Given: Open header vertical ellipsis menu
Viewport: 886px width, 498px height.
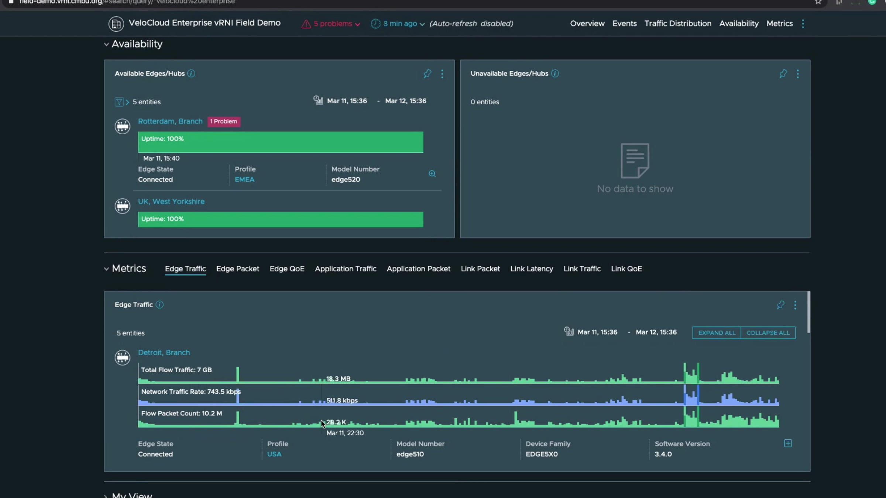Looking at the screenshot, I should 803,24.
